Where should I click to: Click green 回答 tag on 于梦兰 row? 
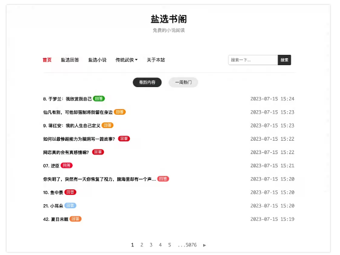[x=99, y=99]
